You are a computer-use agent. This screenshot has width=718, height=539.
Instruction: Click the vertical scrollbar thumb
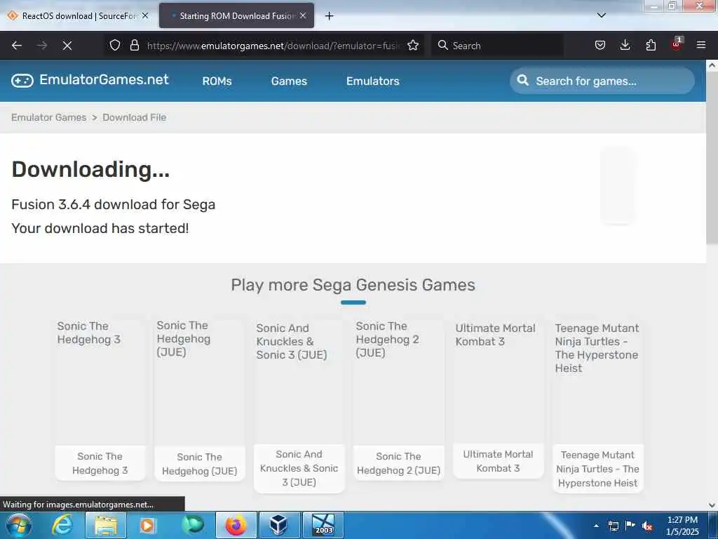(712, 158)
